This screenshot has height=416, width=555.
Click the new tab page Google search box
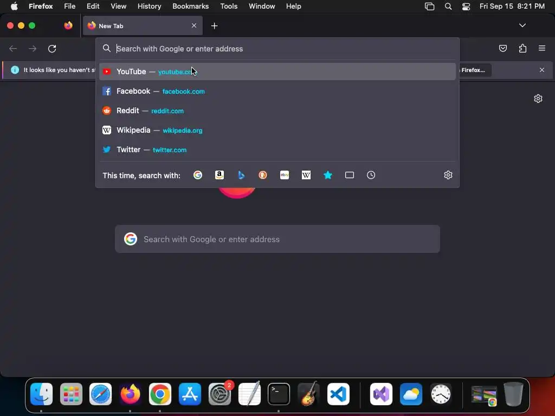pos(277,239)
